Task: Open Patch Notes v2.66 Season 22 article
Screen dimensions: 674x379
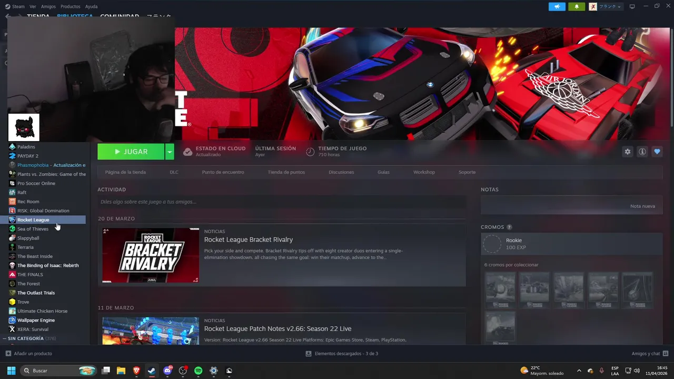Action: click(x=277, y=328)
